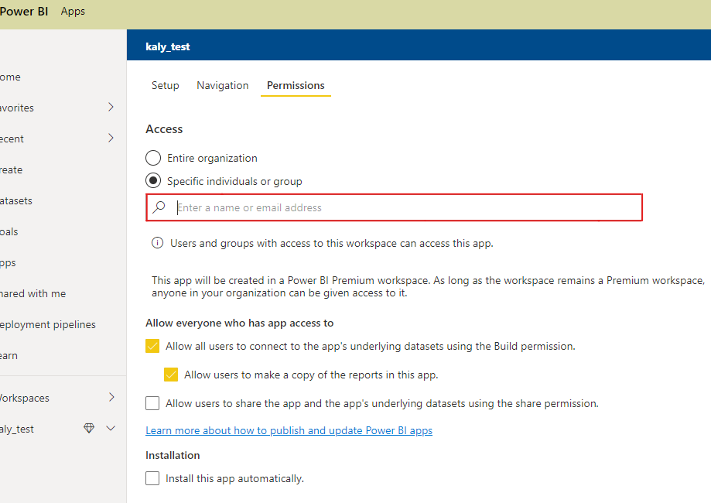The height and width of the screenshot is (503, 711).
Task: Expand the Workspaces chevron in sidebar
Action: pyautogui.click(x=111, y=397)
